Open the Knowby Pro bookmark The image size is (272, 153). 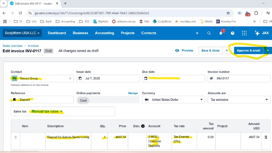click(226, 22)
